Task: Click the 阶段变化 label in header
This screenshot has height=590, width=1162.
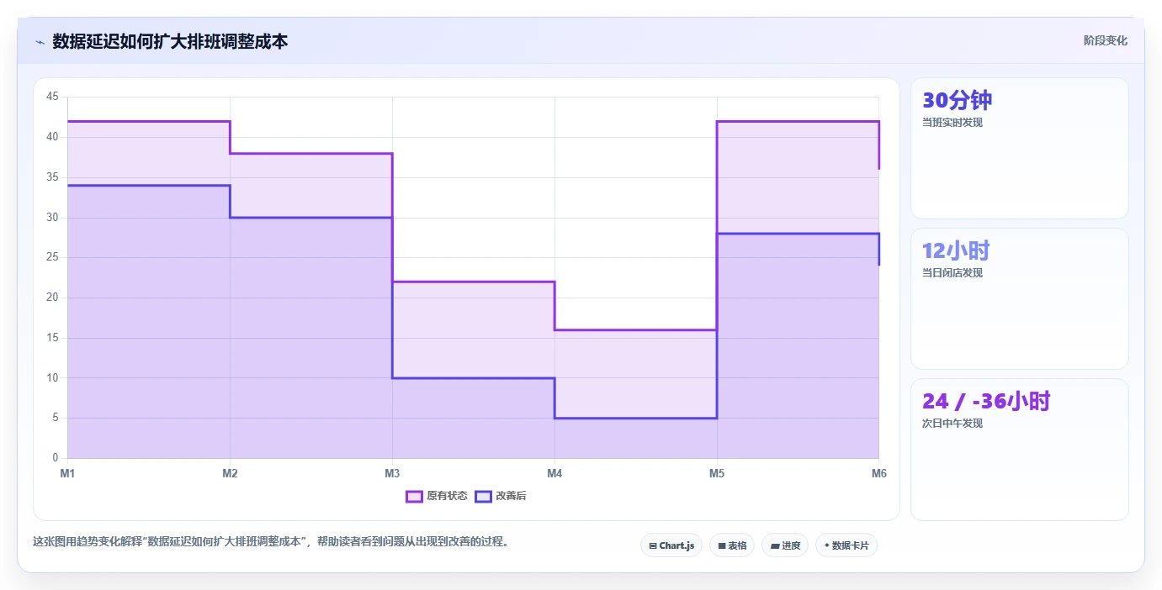Action: [1105, 40]
